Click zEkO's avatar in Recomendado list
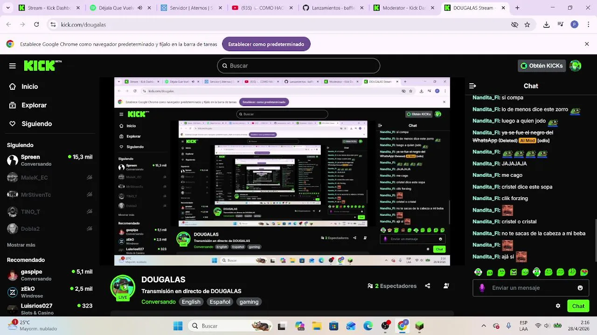The width and height of the screenshot is (597, 335). click(13, 292)
